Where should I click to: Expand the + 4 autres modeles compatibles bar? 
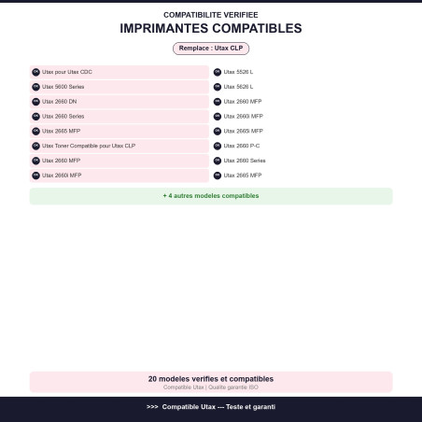point(211,196)
